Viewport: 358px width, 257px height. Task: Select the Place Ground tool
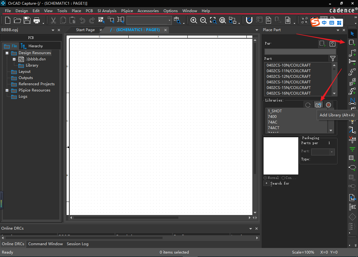pos(352,149)
